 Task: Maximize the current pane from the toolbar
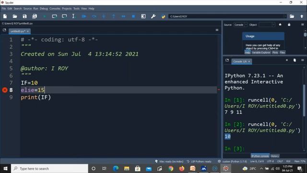[143, 16]
